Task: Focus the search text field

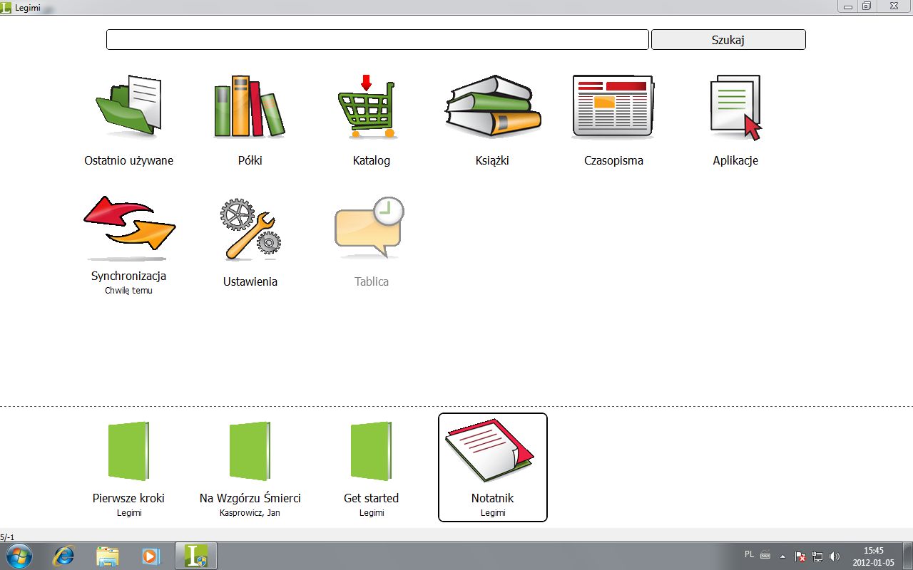Action: [377, 40]
